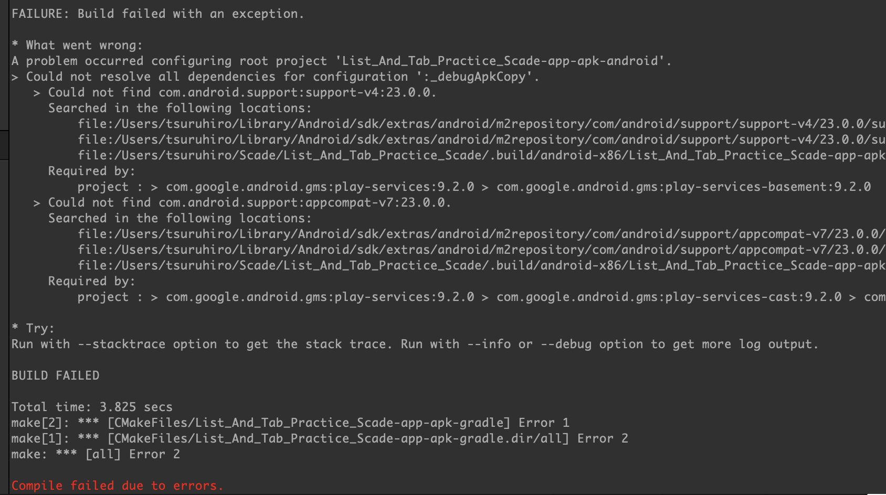Click the second appcompat-v7 m2repository file path
Screen dimensions: 886x495
coord(481,250)
